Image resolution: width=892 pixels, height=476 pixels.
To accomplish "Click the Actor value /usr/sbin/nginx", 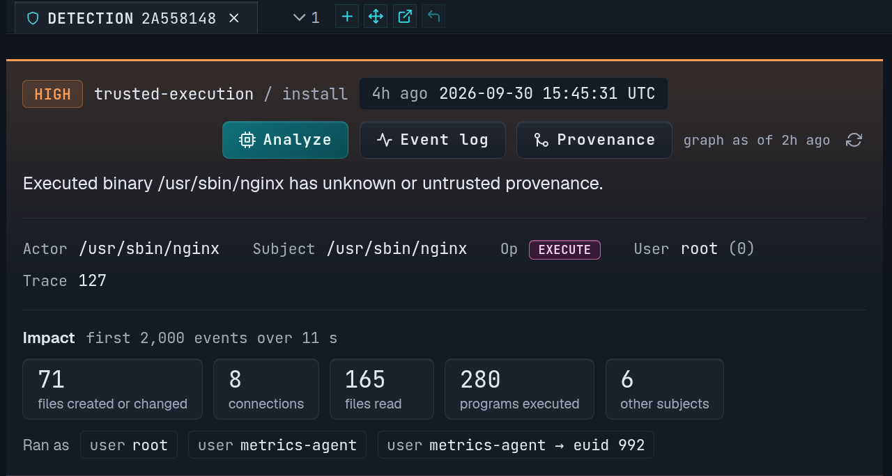I will (x=149, y=248).
